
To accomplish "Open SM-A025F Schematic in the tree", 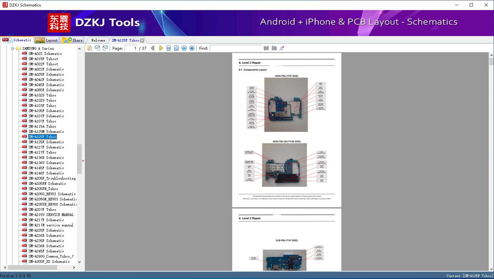I will point(46,74).
